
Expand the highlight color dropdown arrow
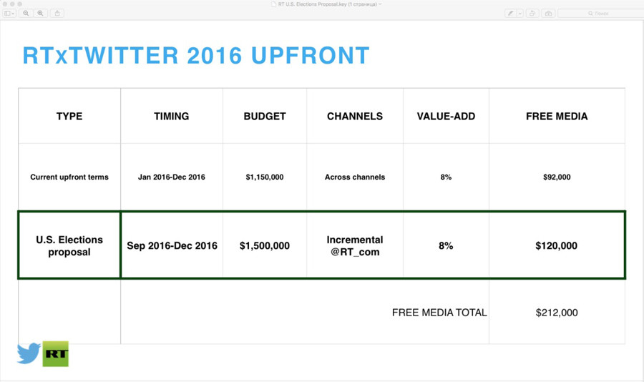coord(519,13)
